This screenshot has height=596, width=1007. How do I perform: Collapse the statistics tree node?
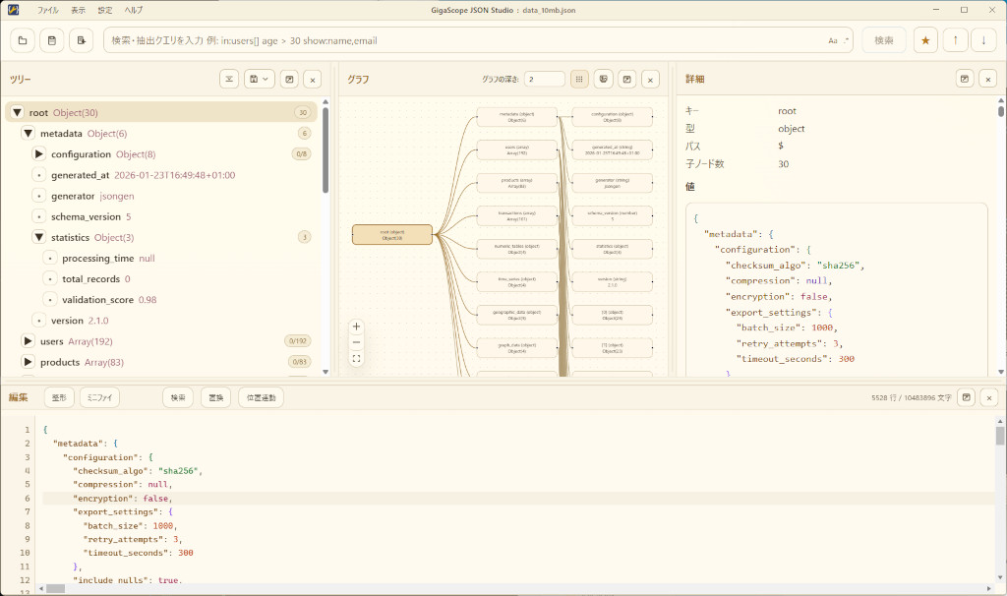(x=39, y=237)
